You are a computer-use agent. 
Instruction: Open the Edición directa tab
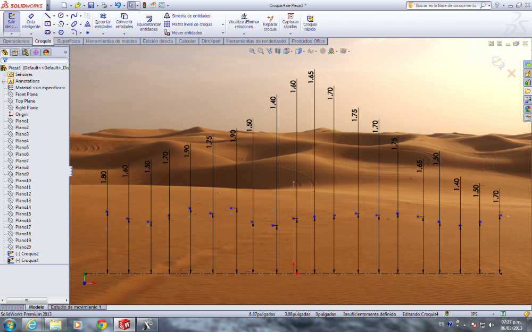click(158, 41)
